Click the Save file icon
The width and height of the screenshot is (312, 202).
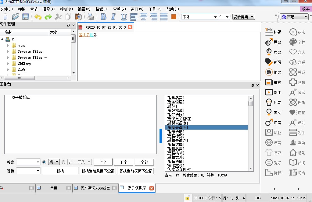click(26, 17)
